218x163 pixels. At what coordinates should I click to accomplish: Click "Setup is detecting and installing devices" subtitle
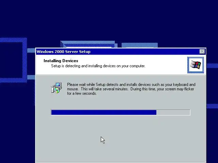click(x=98, y=66)
